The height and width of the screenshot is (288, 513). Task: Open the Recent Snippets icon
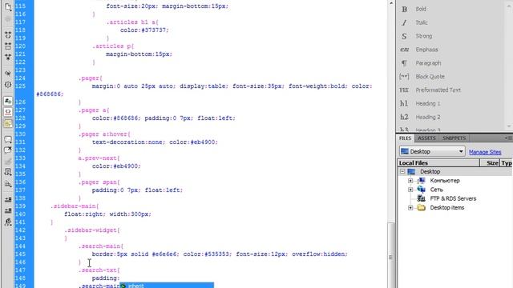[x=8, y=172]
